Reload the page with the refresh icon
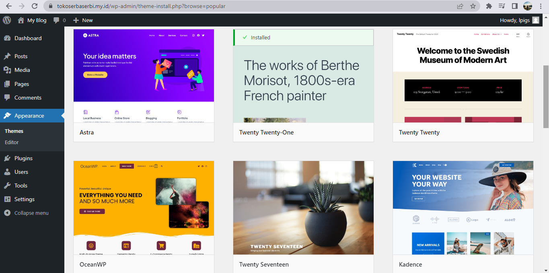549x273 pixels. point(35,6)
